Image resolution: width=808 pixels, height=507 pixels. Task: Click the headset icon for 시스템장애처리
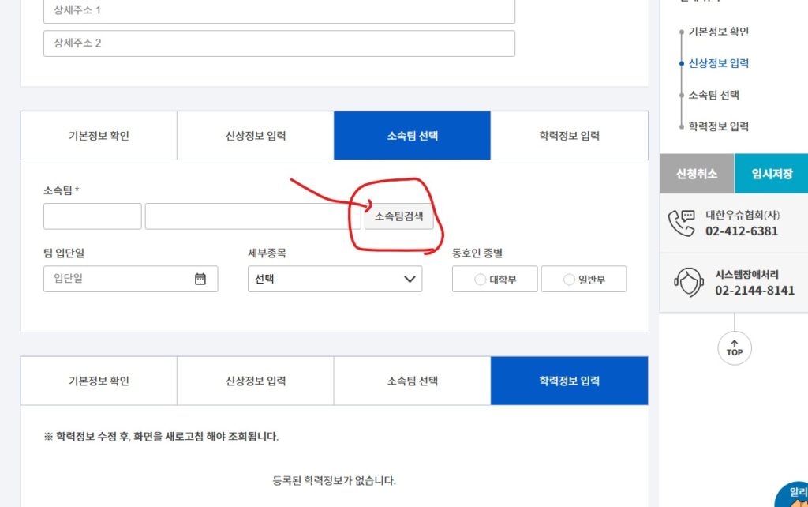pos(687,283)
